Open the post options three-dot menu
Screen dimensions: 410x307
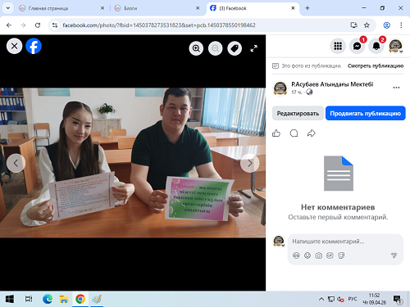[396, 88]
